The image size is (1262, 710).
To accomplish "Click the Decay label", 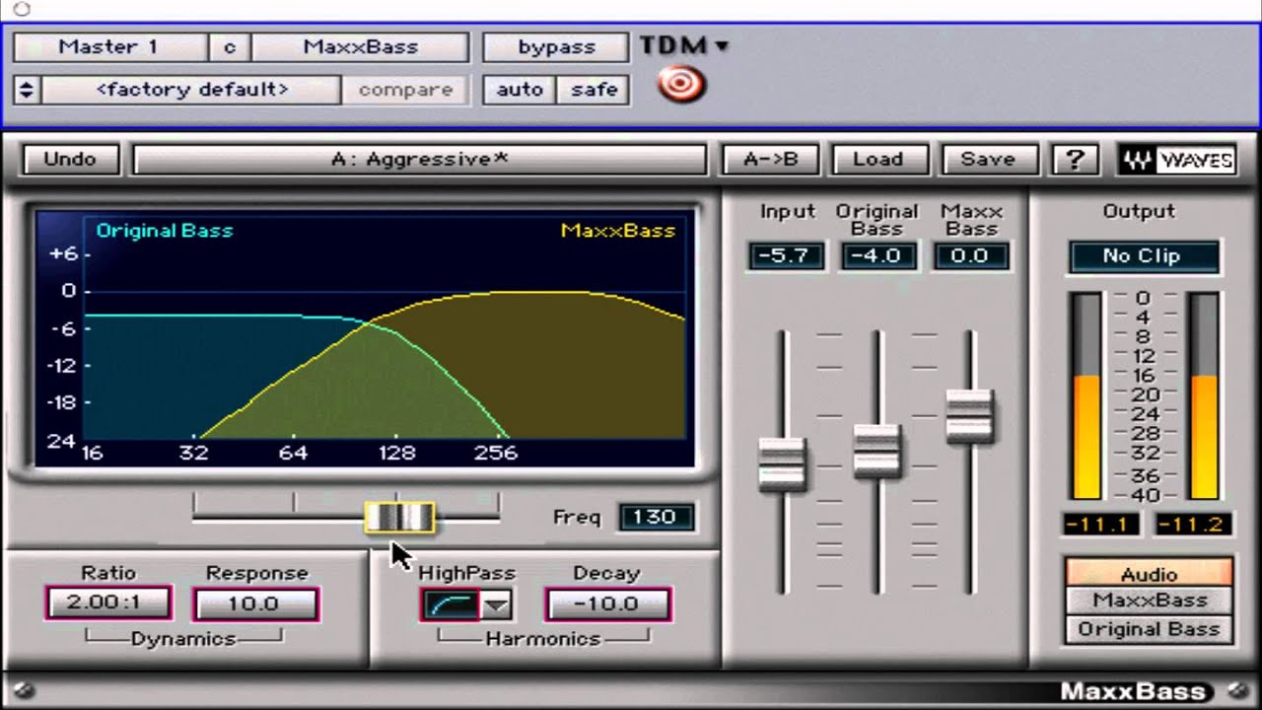I will [x=606, y=573].
